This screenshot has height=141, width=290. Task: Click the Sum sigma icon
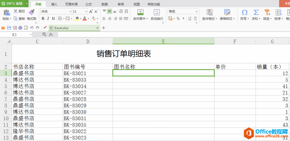[256, 12]
